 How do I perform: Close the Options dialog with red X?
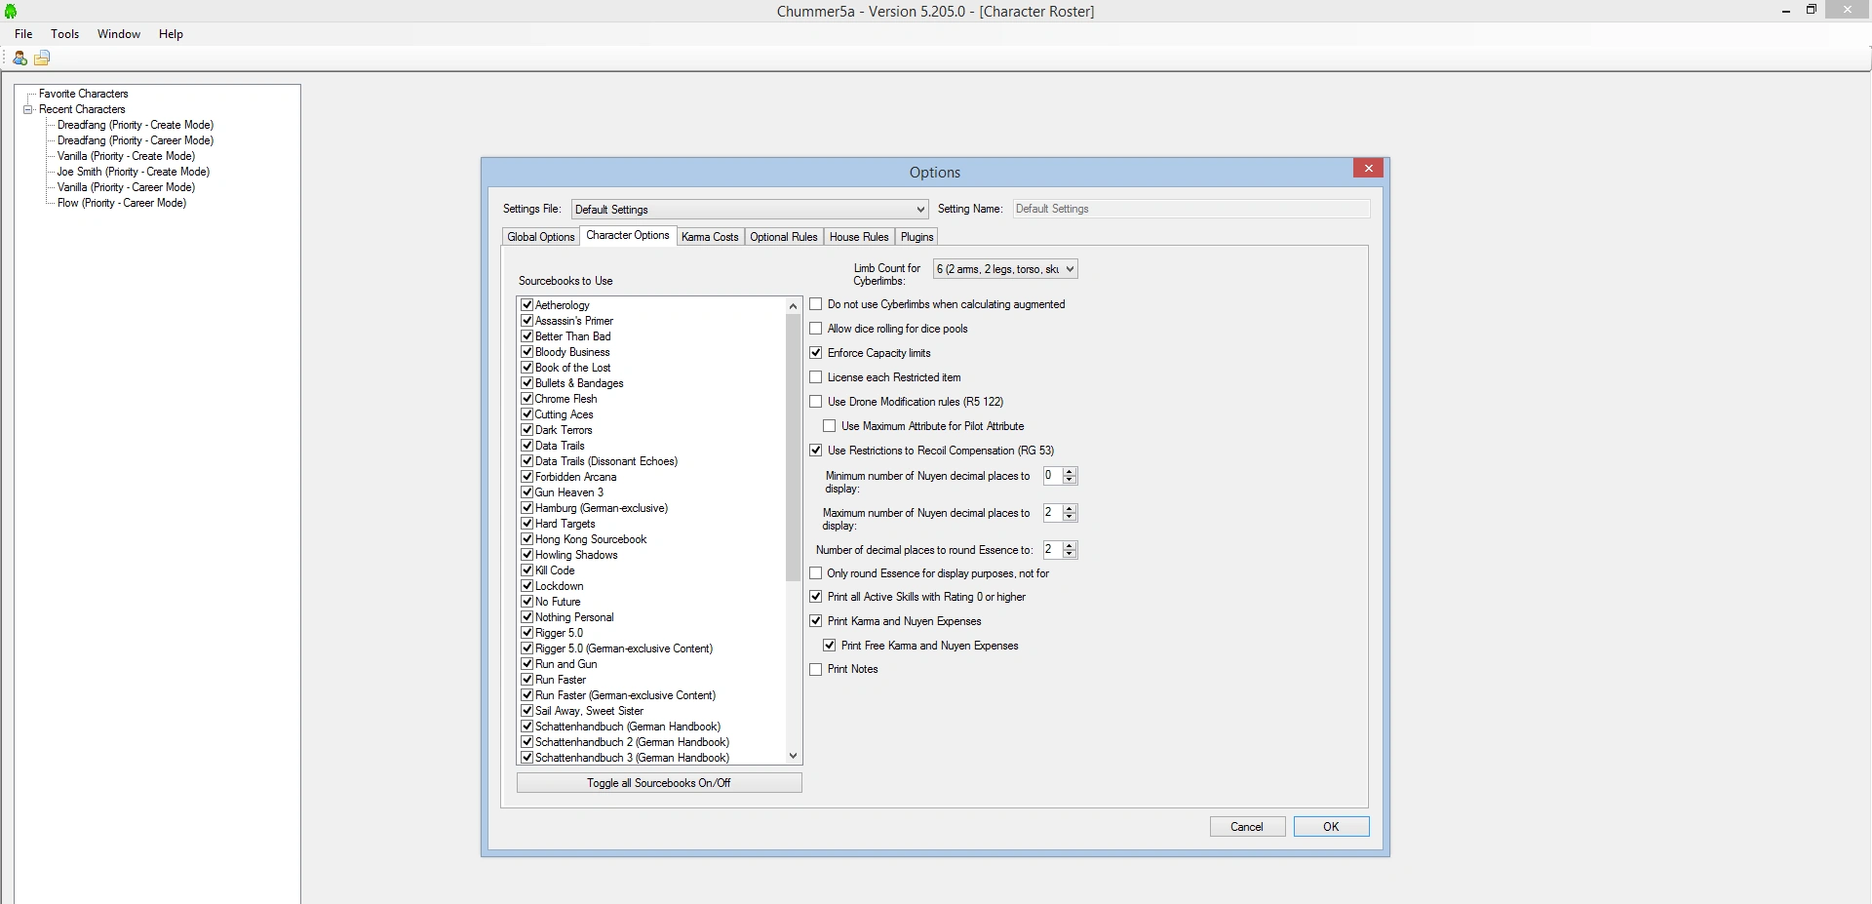(x=1369, y=169)
